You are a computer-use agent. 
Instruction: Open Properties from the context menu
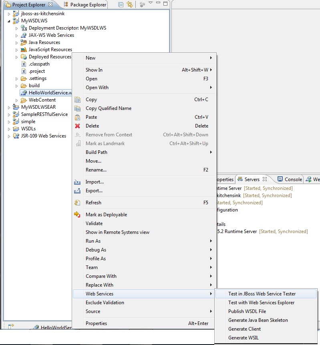tap(144, 323)
